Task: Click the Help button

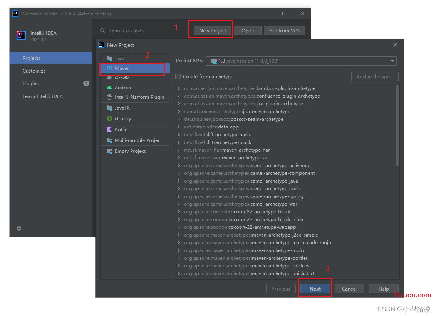Action: pyautogui.click(x=384, y=289)
